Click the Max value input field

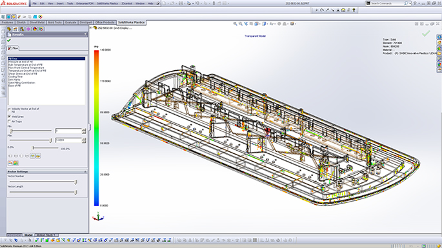[68, 140]
